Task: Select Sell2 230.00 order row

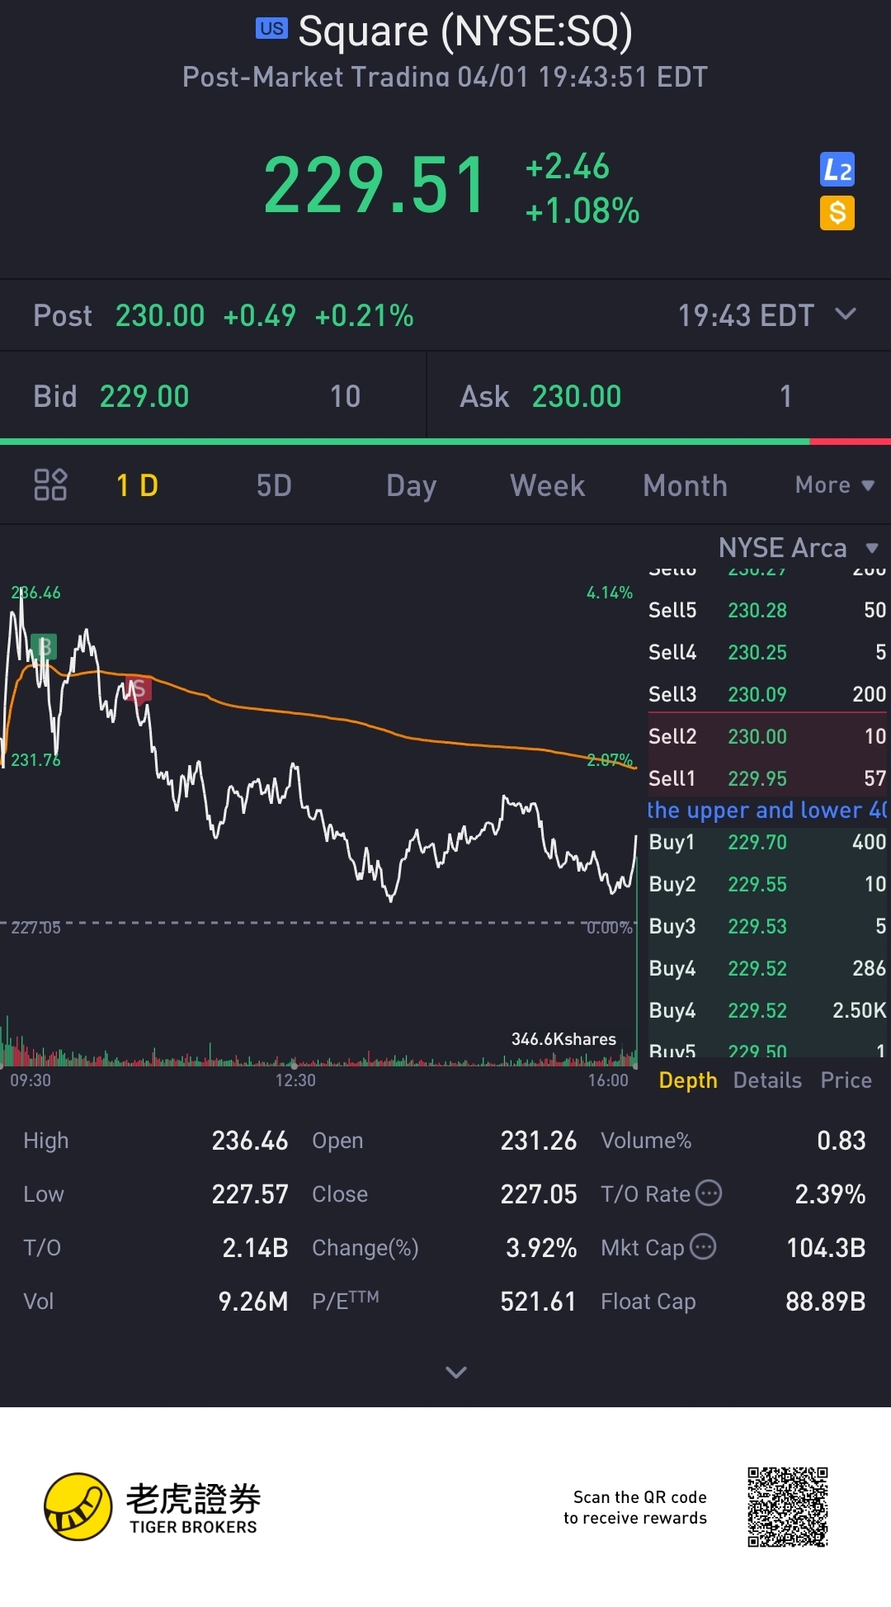Action: tap(767, 736)
